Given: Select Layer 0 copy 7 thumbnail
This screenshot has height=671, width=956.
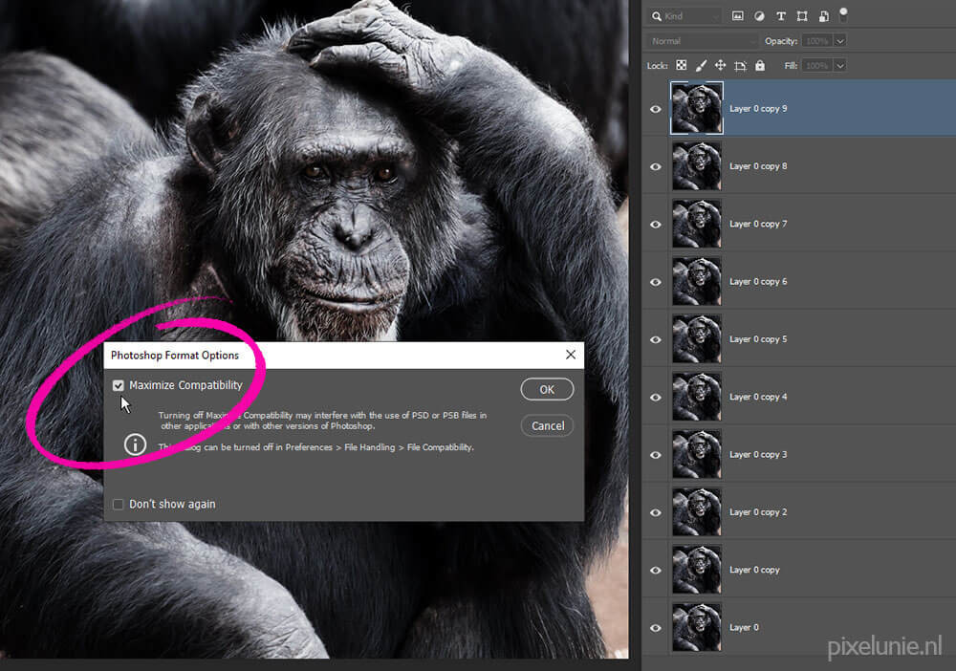Looking at the screenshot, I should (697, 224).
